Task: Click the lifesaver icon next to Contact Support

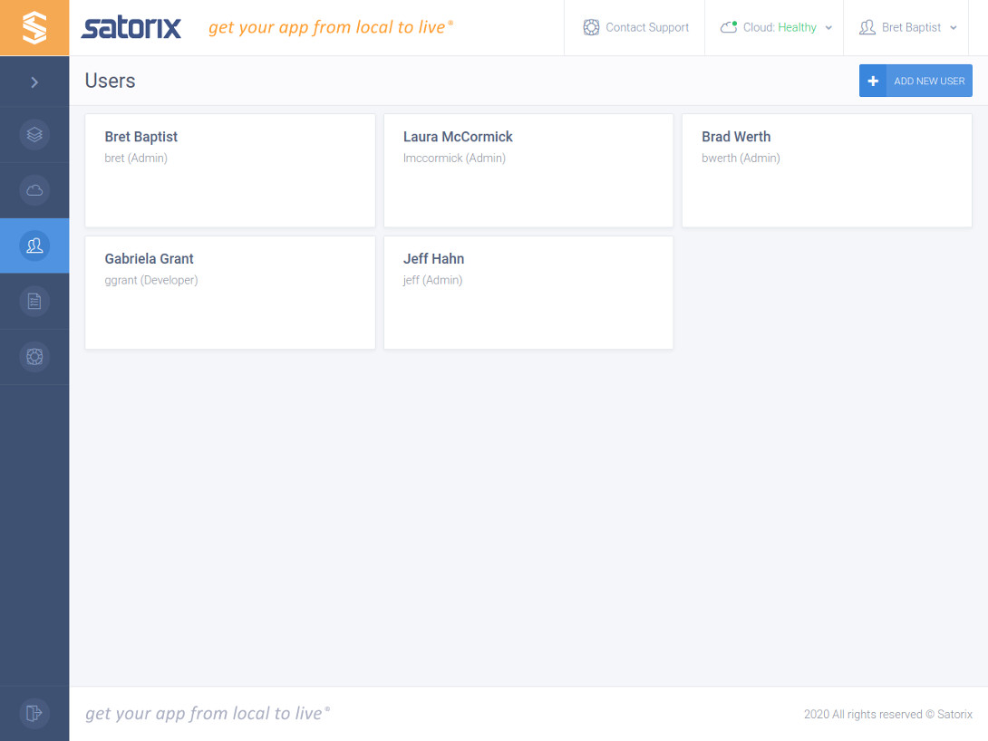Action: pyautogui.click(x=592, y=27)
